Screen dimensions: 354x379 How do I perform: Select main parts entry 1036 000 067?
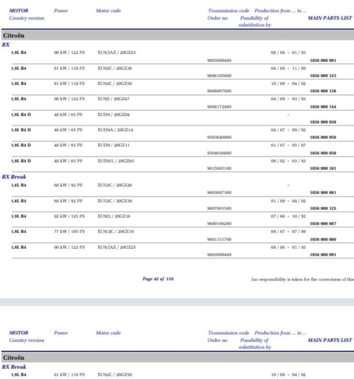point(323,224)
